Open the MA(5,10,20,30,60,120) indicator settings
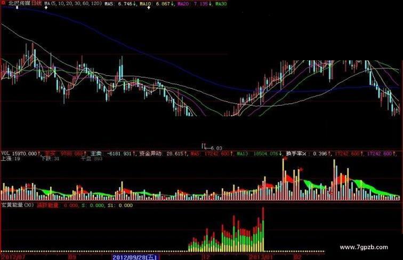The height and width of the screenshot is (260, 403). tap(72, 4)
